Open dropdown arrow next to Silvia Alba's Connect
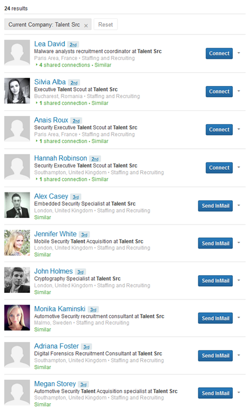Image resolution: width=246 pixels, height=411 pixels. 239,91
